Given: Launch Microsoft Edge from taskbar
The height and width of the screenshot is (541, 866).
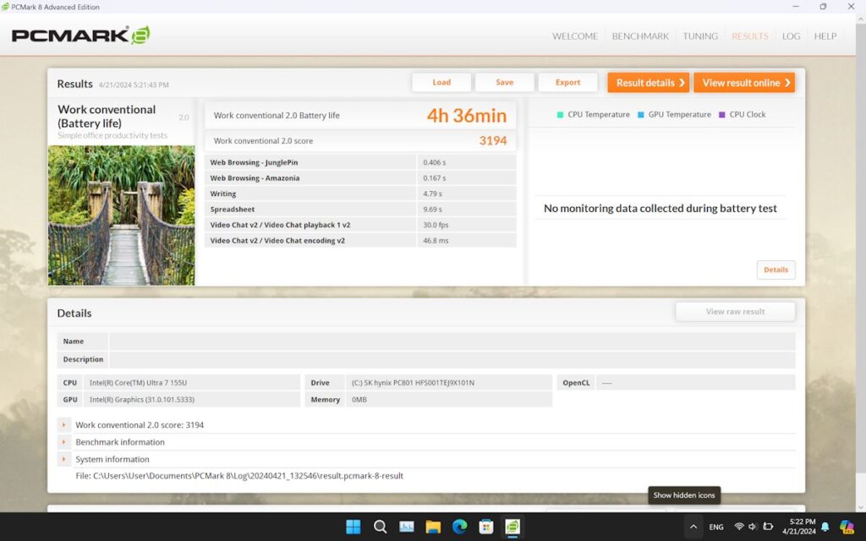Looking at the screenshot, I should [x=459, y=527].
